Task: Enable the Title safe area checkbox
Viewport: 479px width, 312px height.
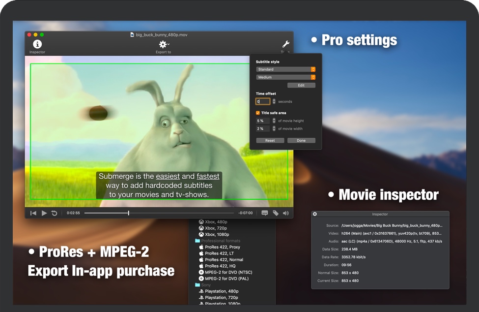Action: pyautogui.click(x=258, y=112)
